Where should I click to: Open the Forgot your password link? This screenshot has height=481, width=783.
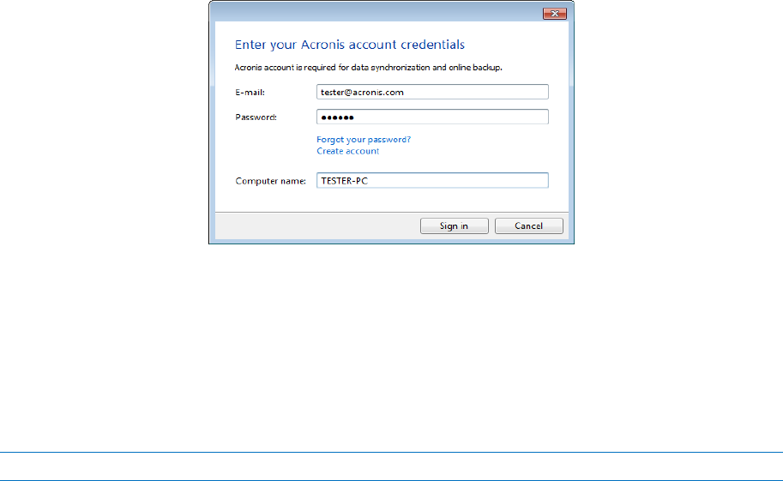(364, 140)
